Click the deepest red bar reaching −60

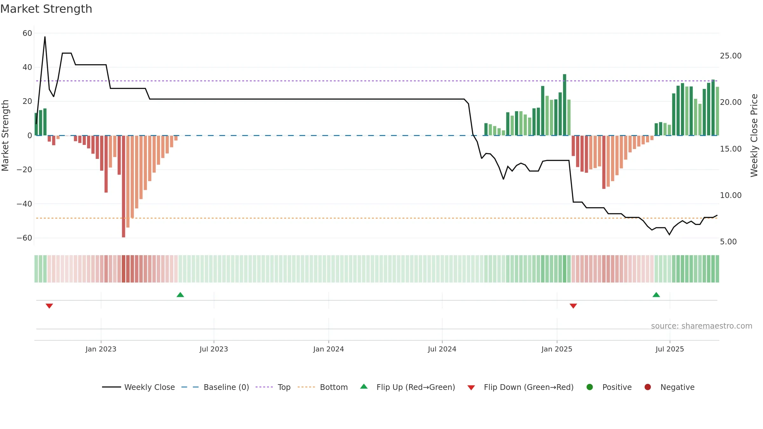point(123,186)
